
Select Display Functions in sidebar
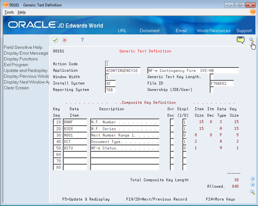(21, 59)
